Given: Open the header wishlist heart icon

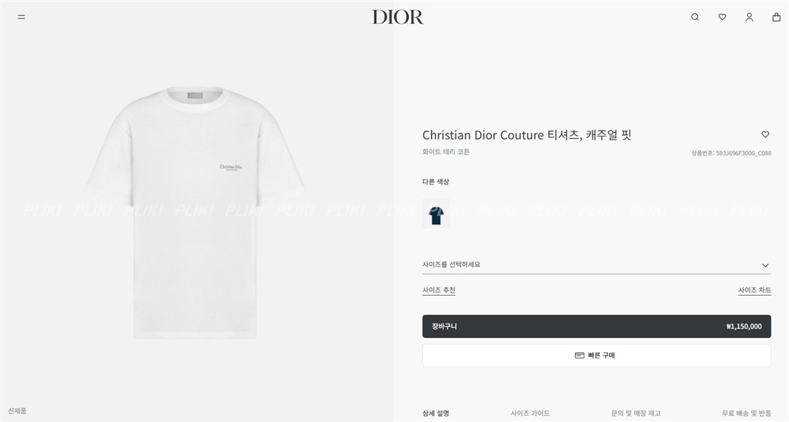Looking at the screenshot, I should click(x=722, y=17).
